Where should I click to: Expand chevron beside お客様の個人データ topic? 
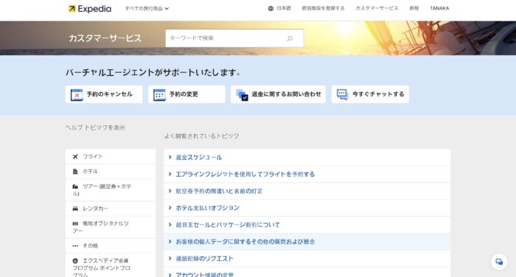pyautogui.click(x=170, y=242)
